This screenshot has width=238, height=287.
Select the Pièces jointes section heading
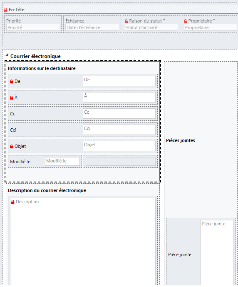tap(181, 140)
